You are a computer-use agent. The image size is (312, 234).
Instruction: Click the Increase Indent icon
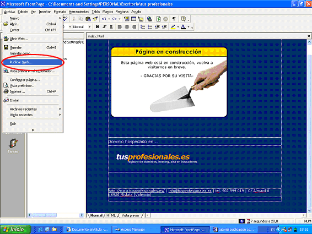(x=164, y=26)
